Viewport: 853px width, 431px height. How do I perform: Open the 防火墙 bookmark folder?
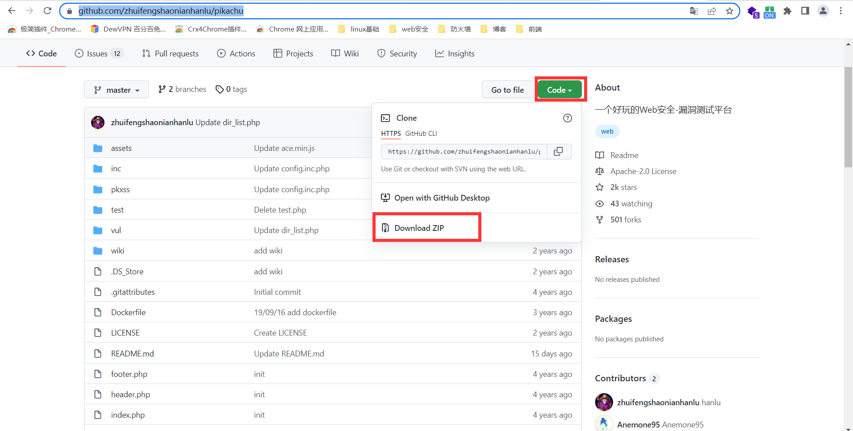455,29
